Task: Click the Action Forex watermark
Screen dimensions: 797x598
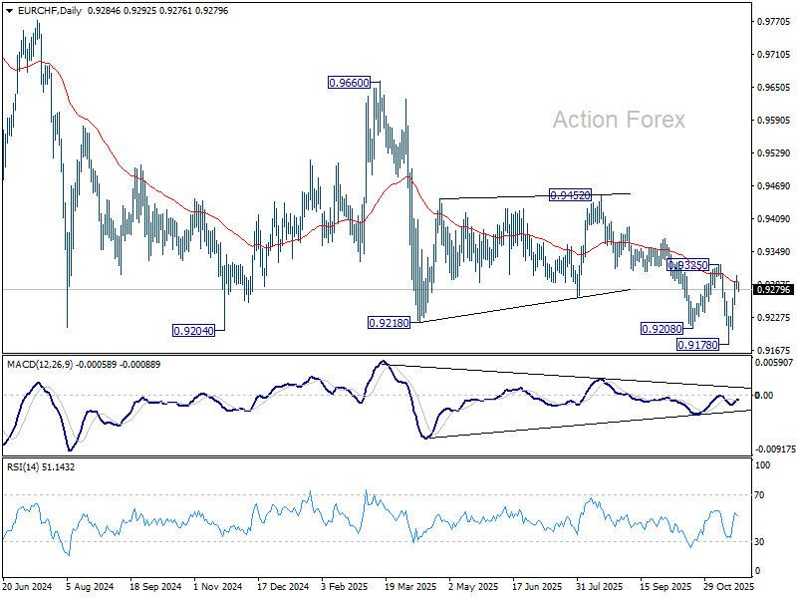Action: click(x=619, y=120)
